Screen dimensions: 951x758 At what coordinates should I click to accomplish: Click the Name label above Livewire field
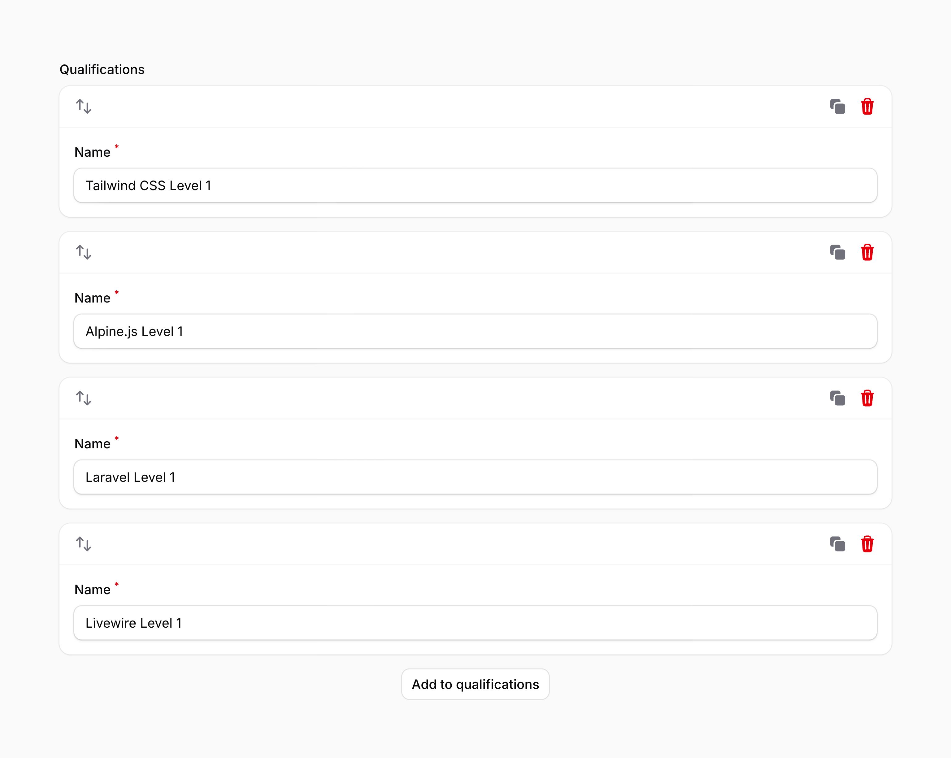click(92, 590)
